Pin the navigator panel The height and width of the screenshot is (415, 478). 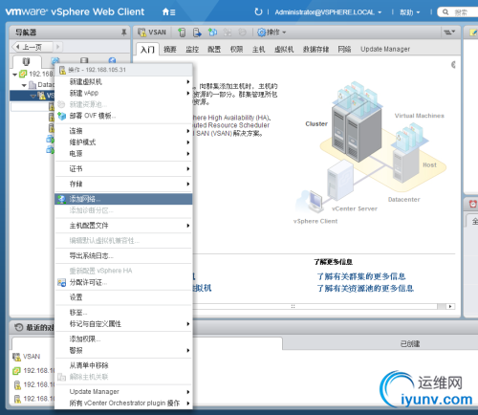123,33
